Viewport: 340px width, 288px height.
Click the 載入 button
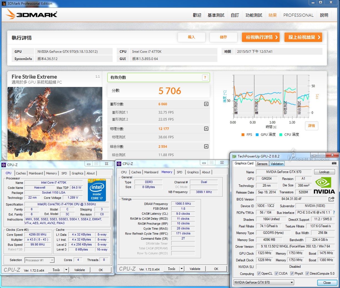192,37
